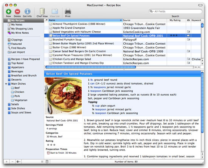
Task: Select Chicken Curry and Mango Salad
Action: click(x=123, y=59)
